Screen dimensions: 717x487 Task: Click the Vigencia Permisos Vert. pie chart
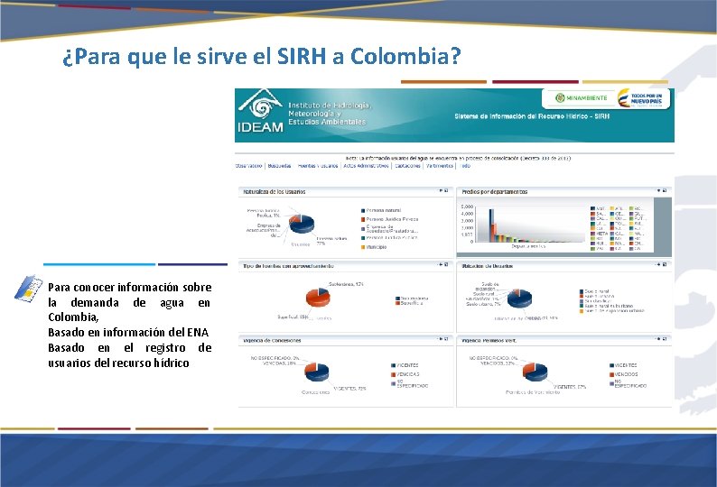tap(535, 372)
